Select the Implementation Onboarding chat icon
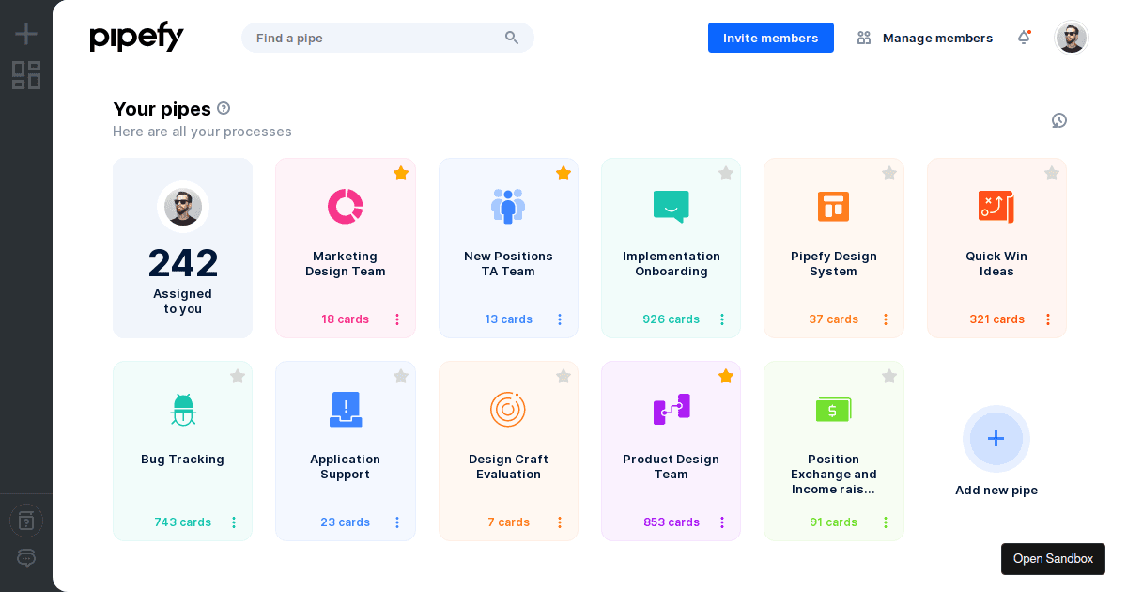The image size is (1127, 592). pyautogui.click(x=671, y=206)
